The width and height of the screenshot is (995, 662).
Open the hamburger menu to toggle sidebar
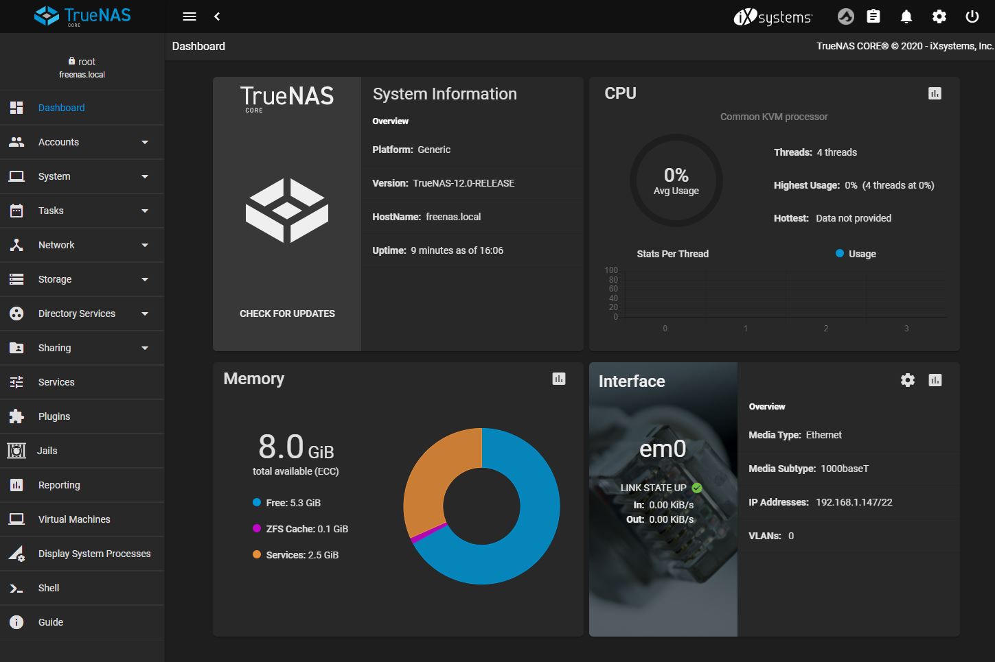click(x=190, y=16)
